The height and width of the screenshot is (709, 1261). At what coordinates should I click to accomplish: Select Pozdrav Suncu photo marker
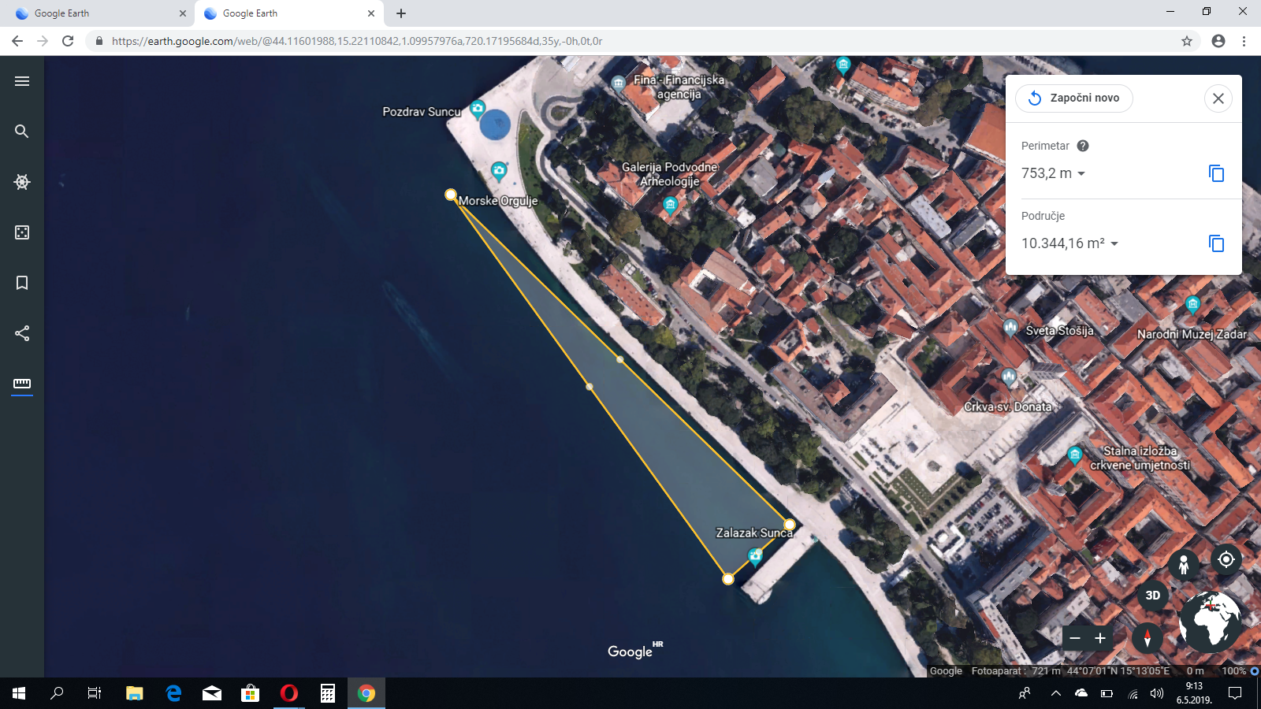click(x=477, y=109)
